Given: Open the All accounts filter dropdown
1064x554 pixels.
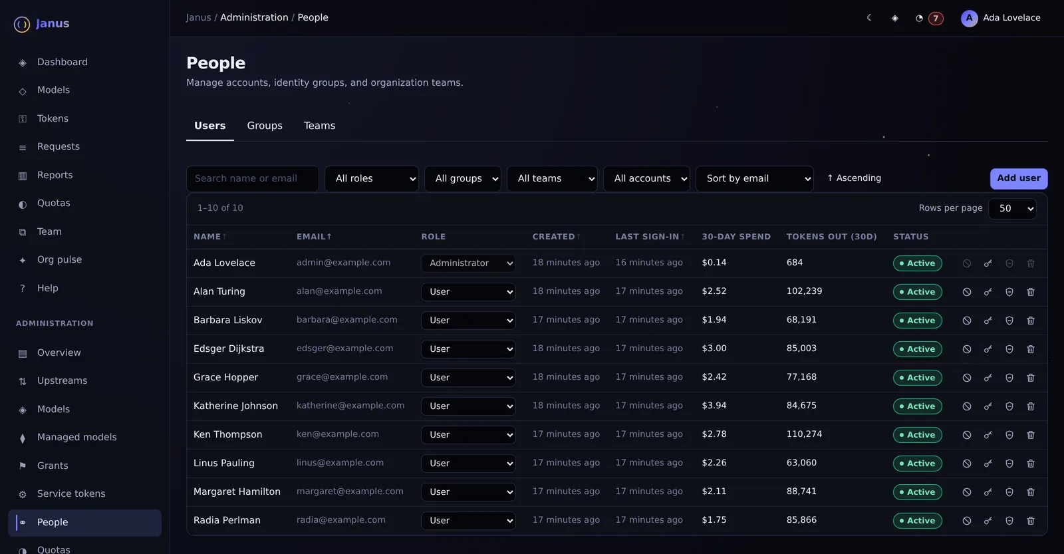Looking at the screenshot, I should tap(646, 178).
